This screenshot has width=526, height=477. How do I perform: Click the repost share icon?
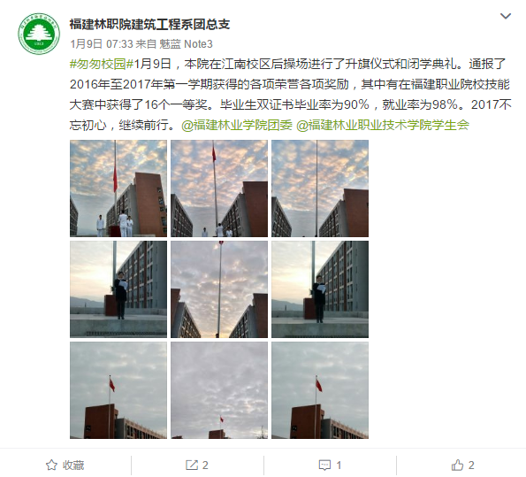(x=192, y=465)
